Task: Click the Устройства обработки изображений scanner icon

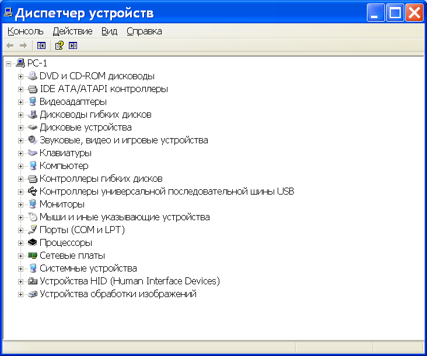Action: (33, 294)
